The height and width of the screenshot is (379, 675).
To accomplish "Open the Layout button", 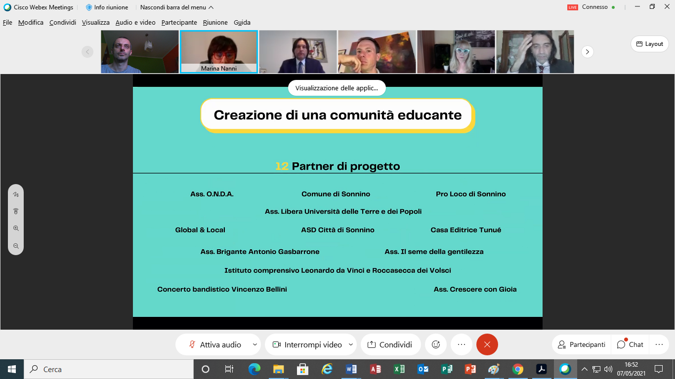I will (x=649, y=44).
